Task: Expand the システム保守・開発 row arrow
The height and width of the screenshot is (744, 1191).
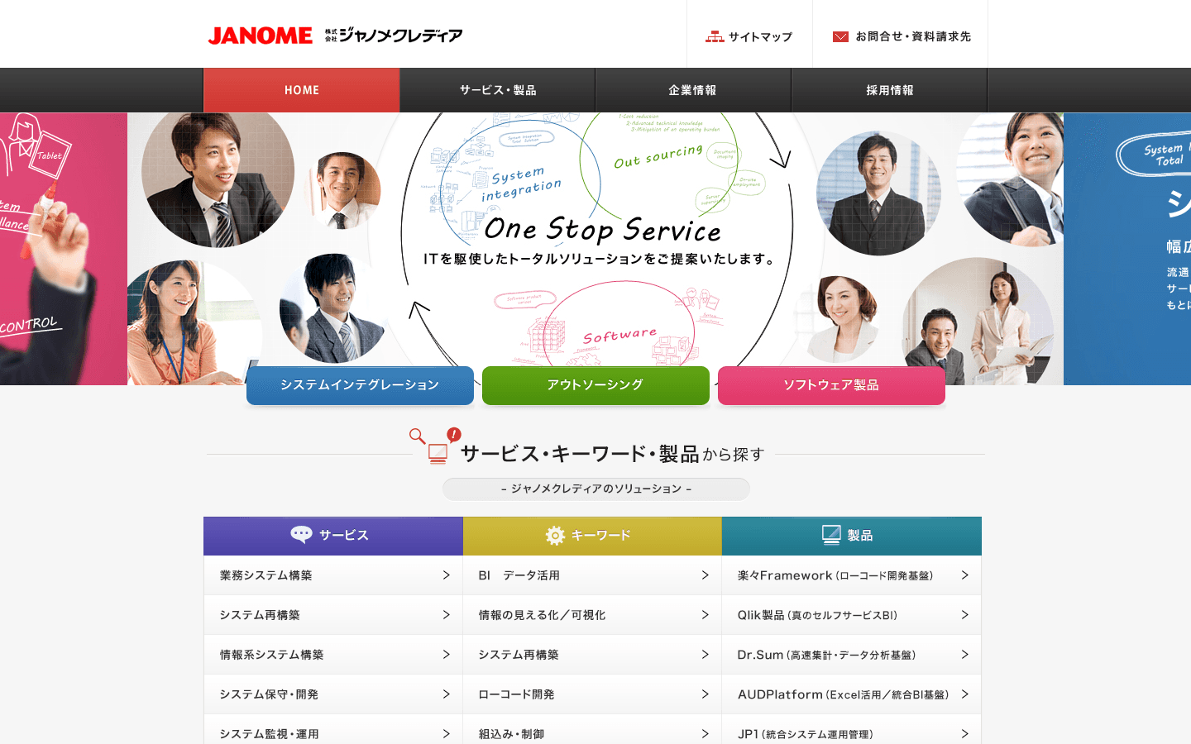Action: 447,694
